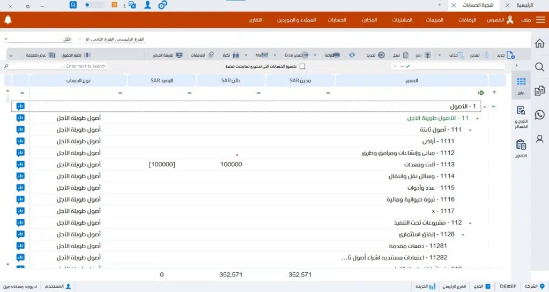This screenshot has height=292, width=549.
Task: Sort by نوع الحساب column header
Action: 78,81
